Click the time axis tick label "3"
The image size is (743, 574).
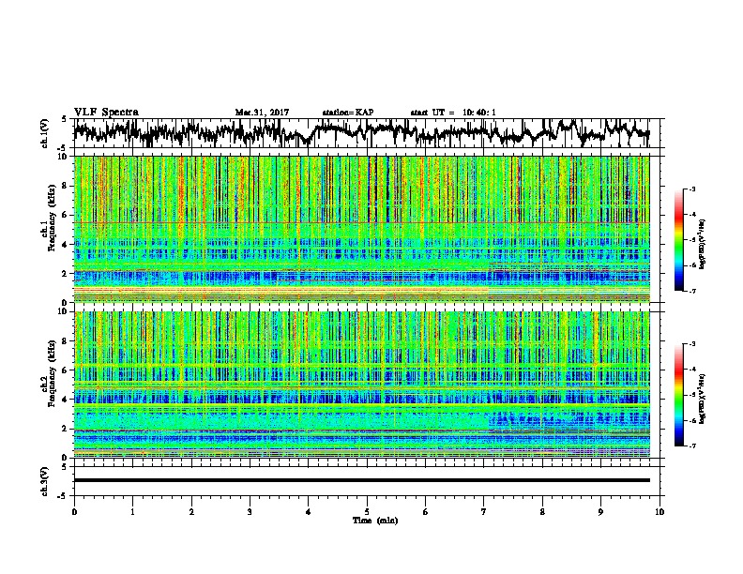click(250, 512)
